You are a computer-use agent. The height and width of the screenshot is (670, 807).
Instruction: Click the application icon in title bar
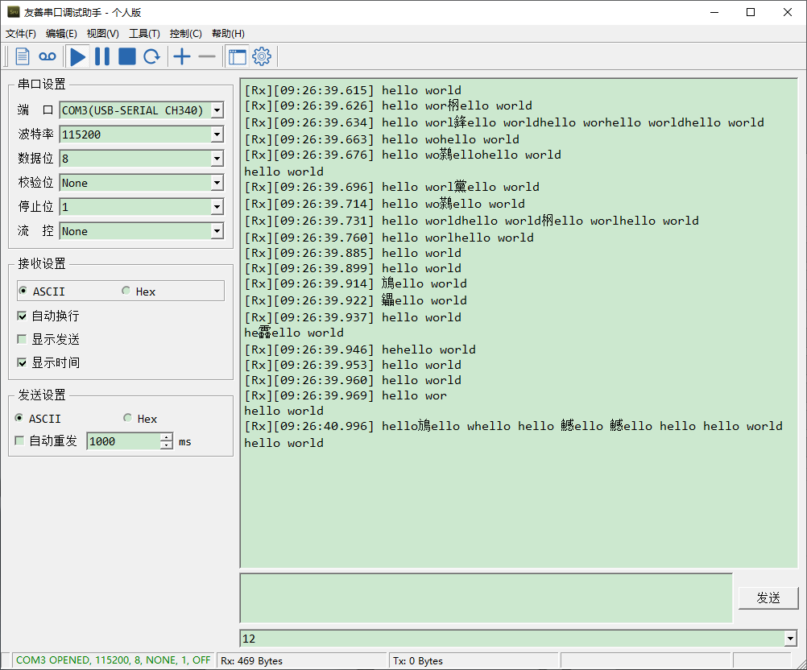[x=14, y=12]
